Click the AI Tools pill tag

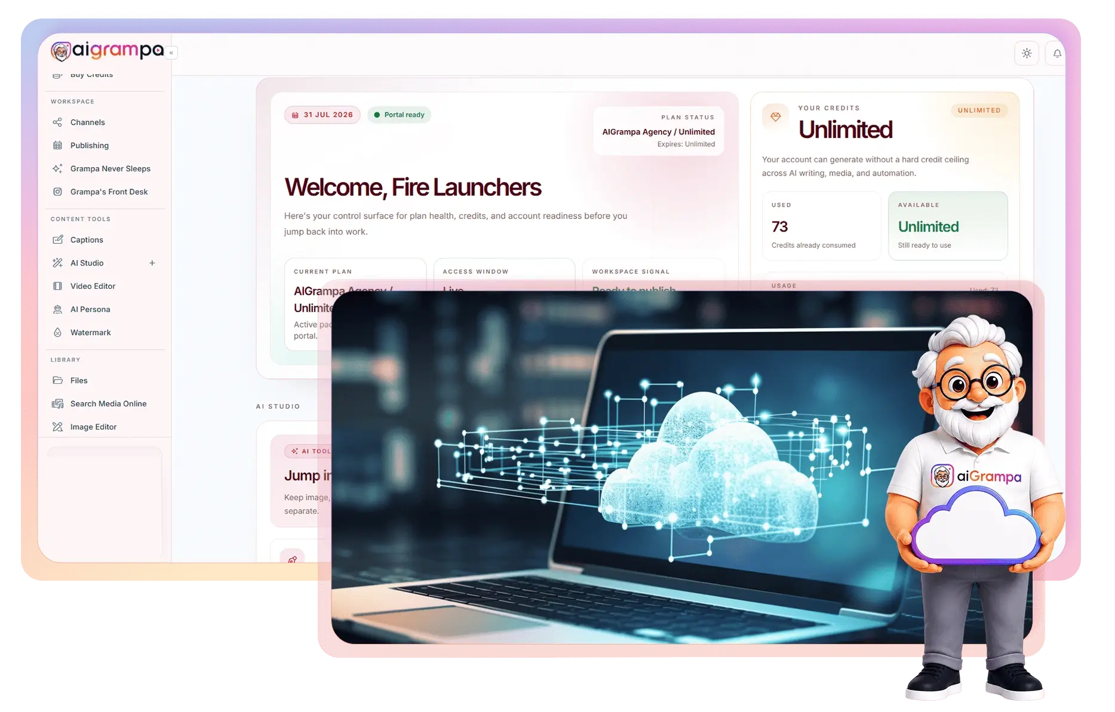click(x=309, y=452)
